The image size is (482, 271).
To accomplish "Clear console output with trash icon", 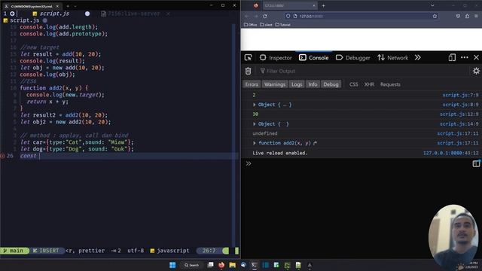I will click(248, 71).
